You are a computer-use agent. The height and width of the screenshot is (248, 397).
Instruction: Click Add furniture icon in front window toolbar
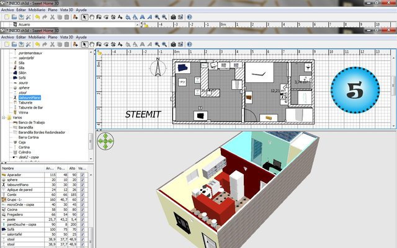coord(76,44)
